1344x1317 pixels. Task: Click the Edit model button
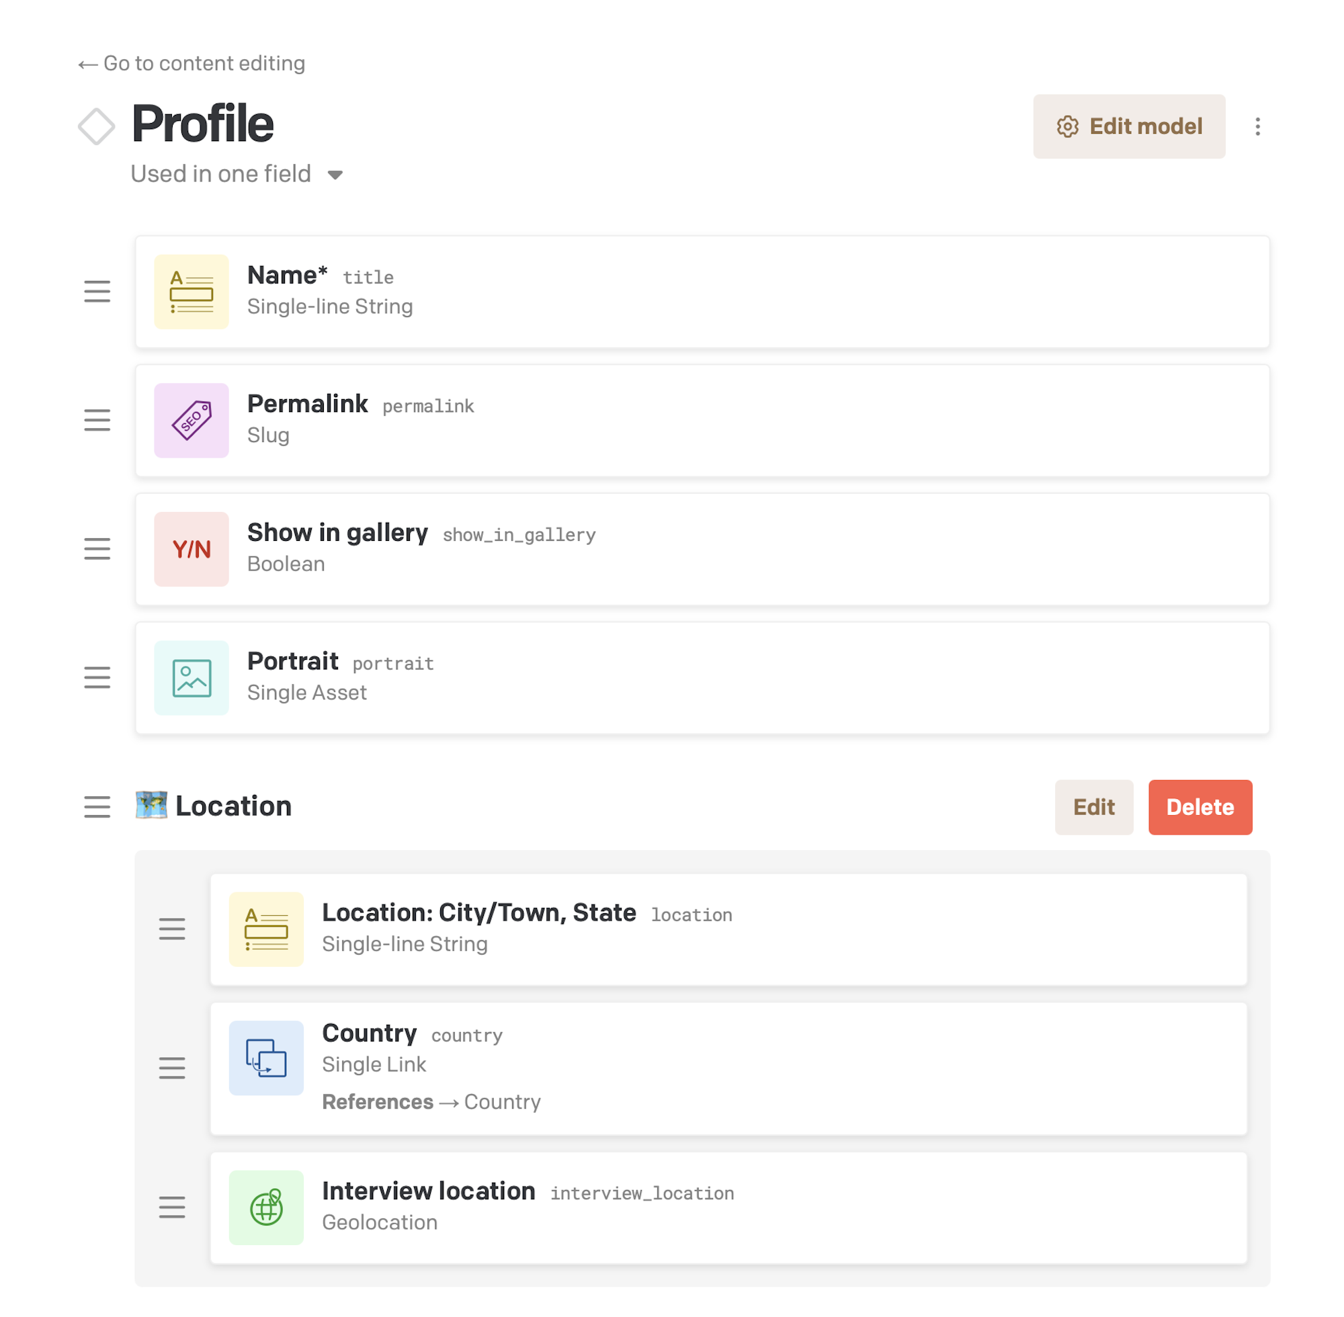[1128, 126]
